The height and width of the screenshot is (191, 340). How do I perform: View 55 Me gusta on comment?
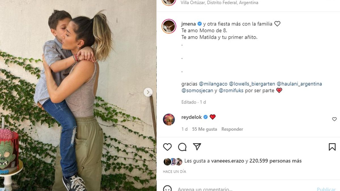tap(205, 129)
